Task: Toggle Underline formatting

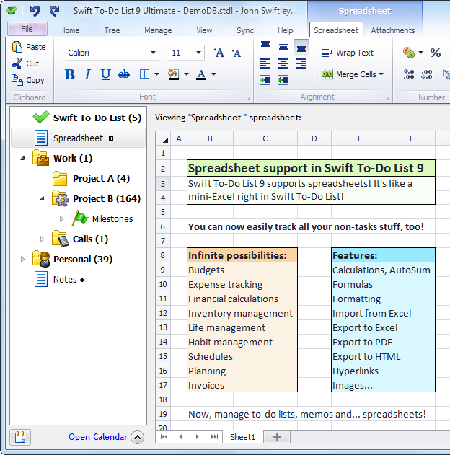Action: click(105, 74)
